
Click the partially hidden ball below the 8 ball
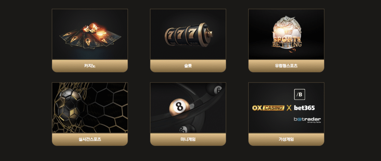coord(187,128)
